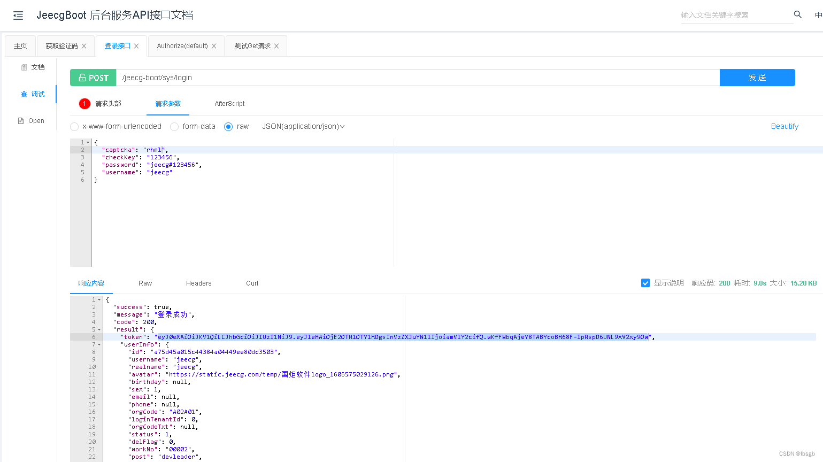Close the Authorize(default) tab
This screenshot has width=823, height=462.
214,46
